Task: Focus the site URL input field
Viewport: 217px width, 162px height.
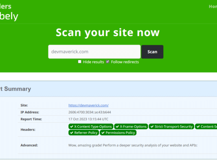Action: 94,52
